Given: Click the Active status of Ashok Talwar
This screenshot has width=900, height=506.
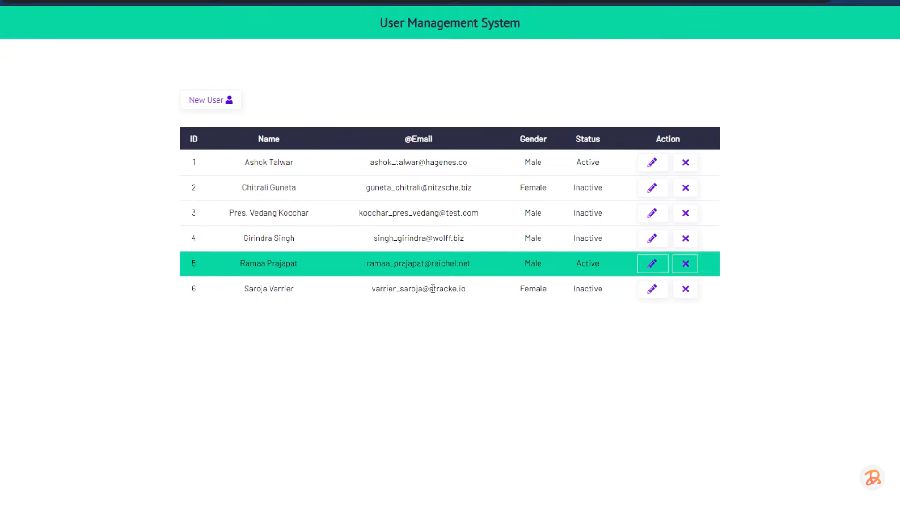Looking at the screenshot, I should 587,162.
